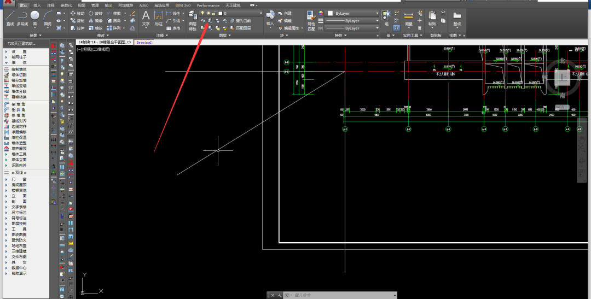Expand the 门窗 tree category

[x=19, y=179]
